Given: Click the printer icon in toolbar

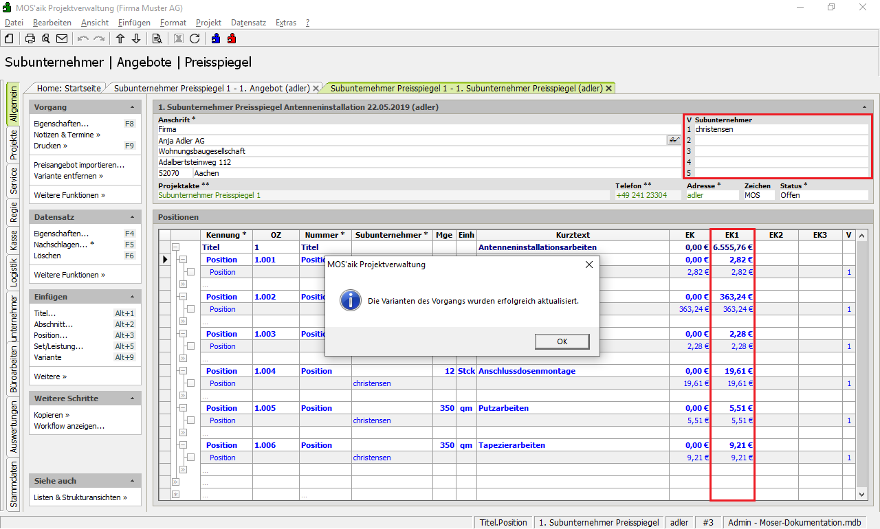Looking at the screenshot, I should click(30, 38).
